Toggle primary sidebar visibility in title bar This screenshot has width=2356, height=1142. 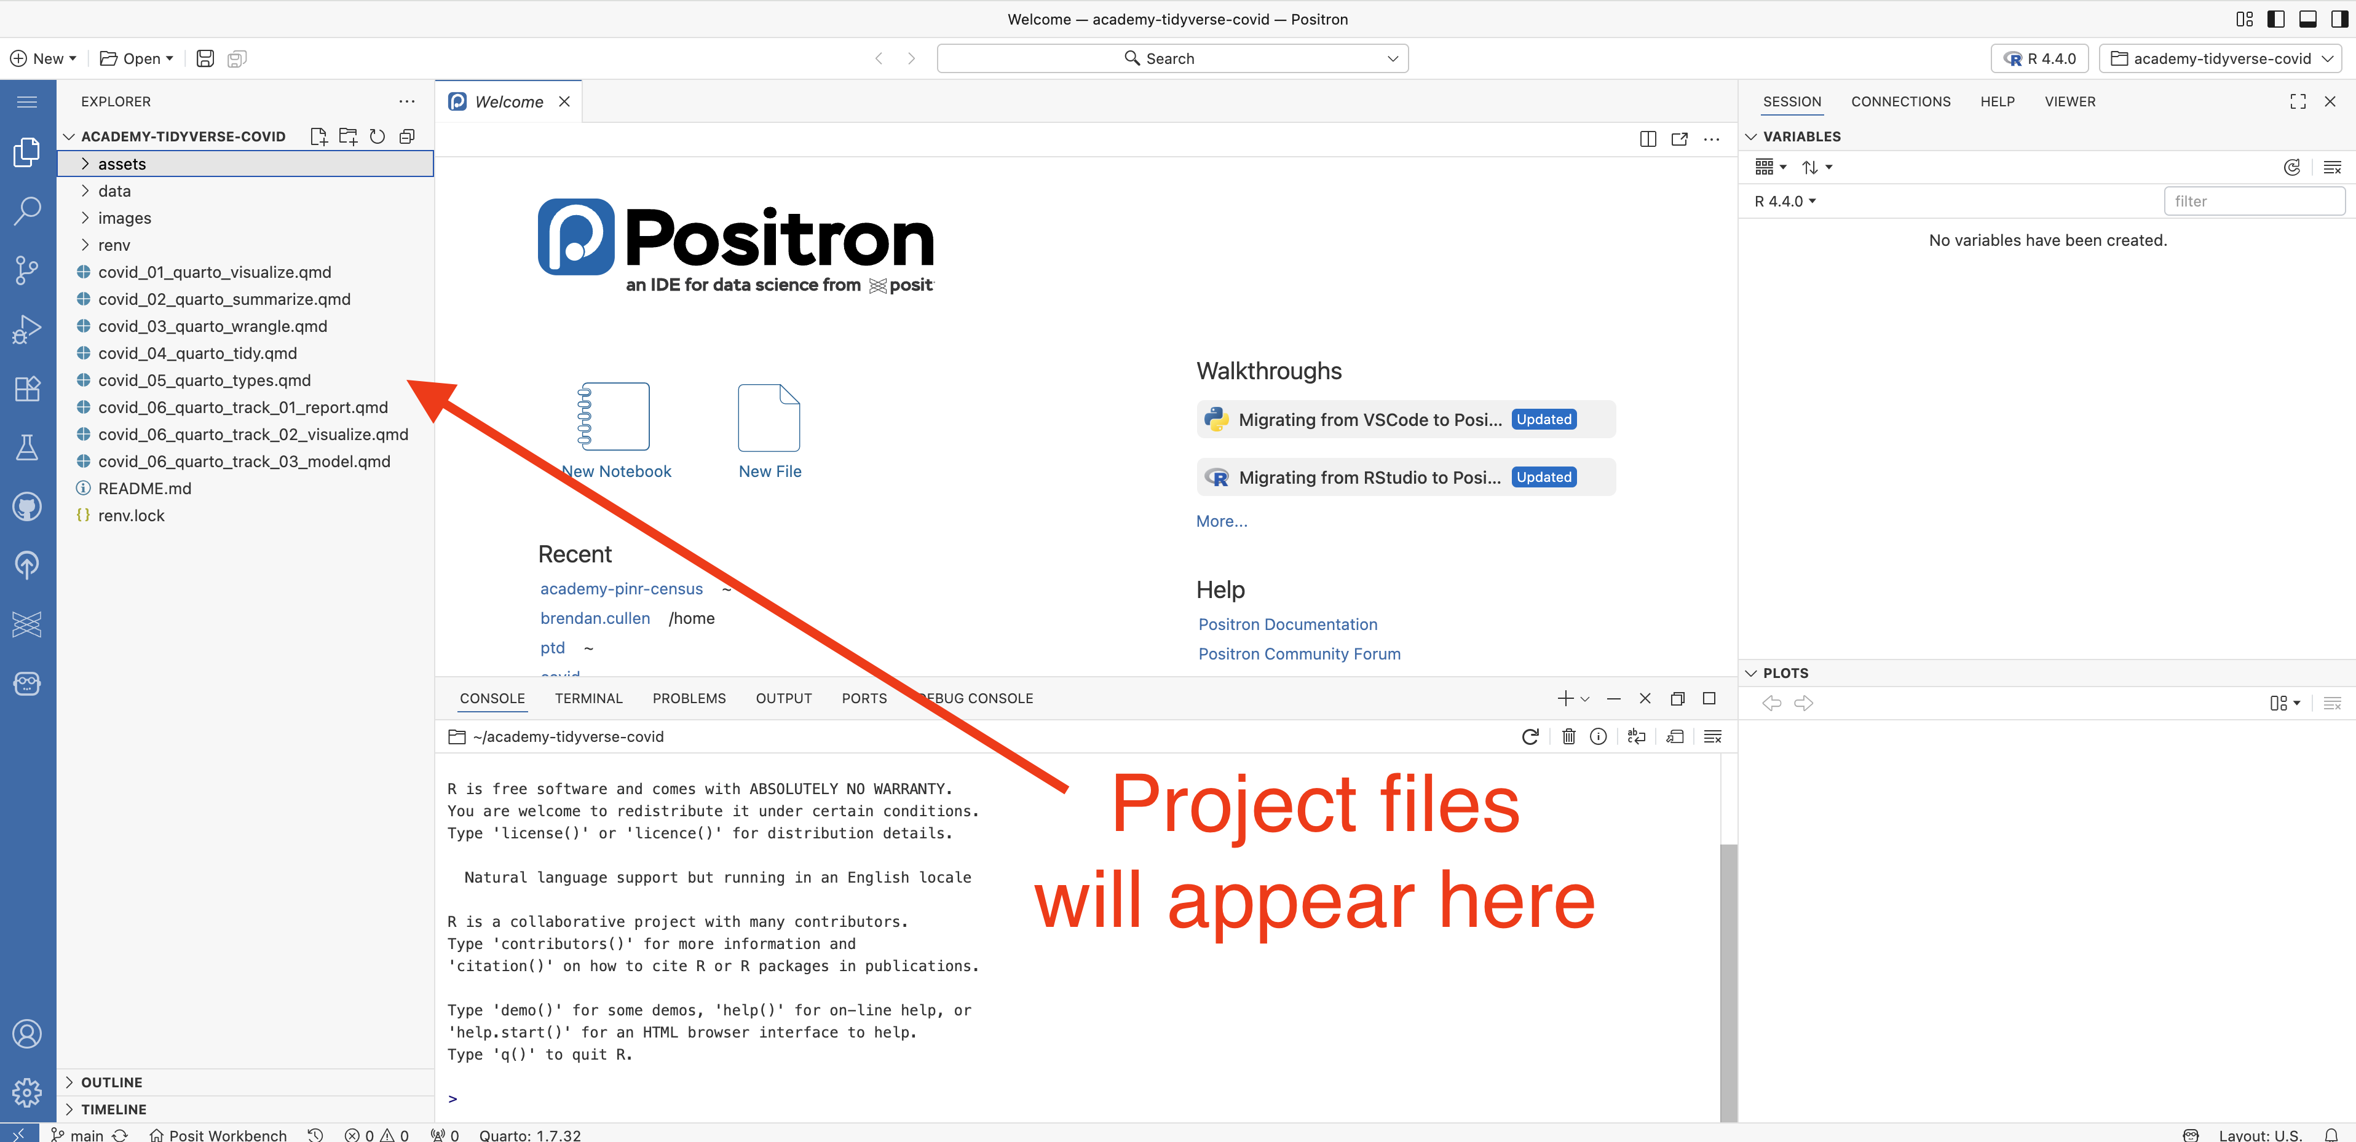click(x=2275, y=19)
